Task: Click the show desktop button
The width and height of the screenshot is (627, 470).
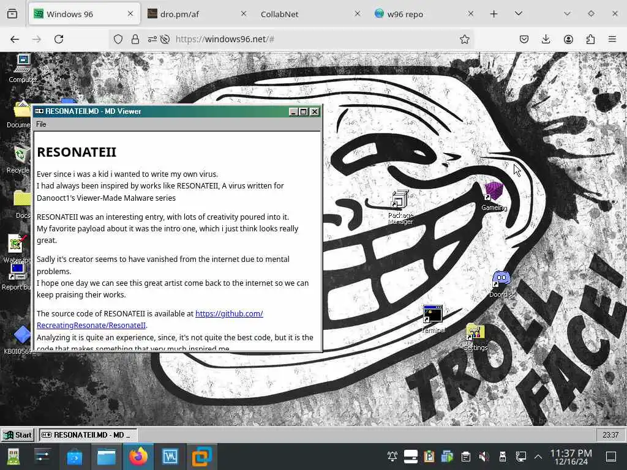Action: pos(611,457)
